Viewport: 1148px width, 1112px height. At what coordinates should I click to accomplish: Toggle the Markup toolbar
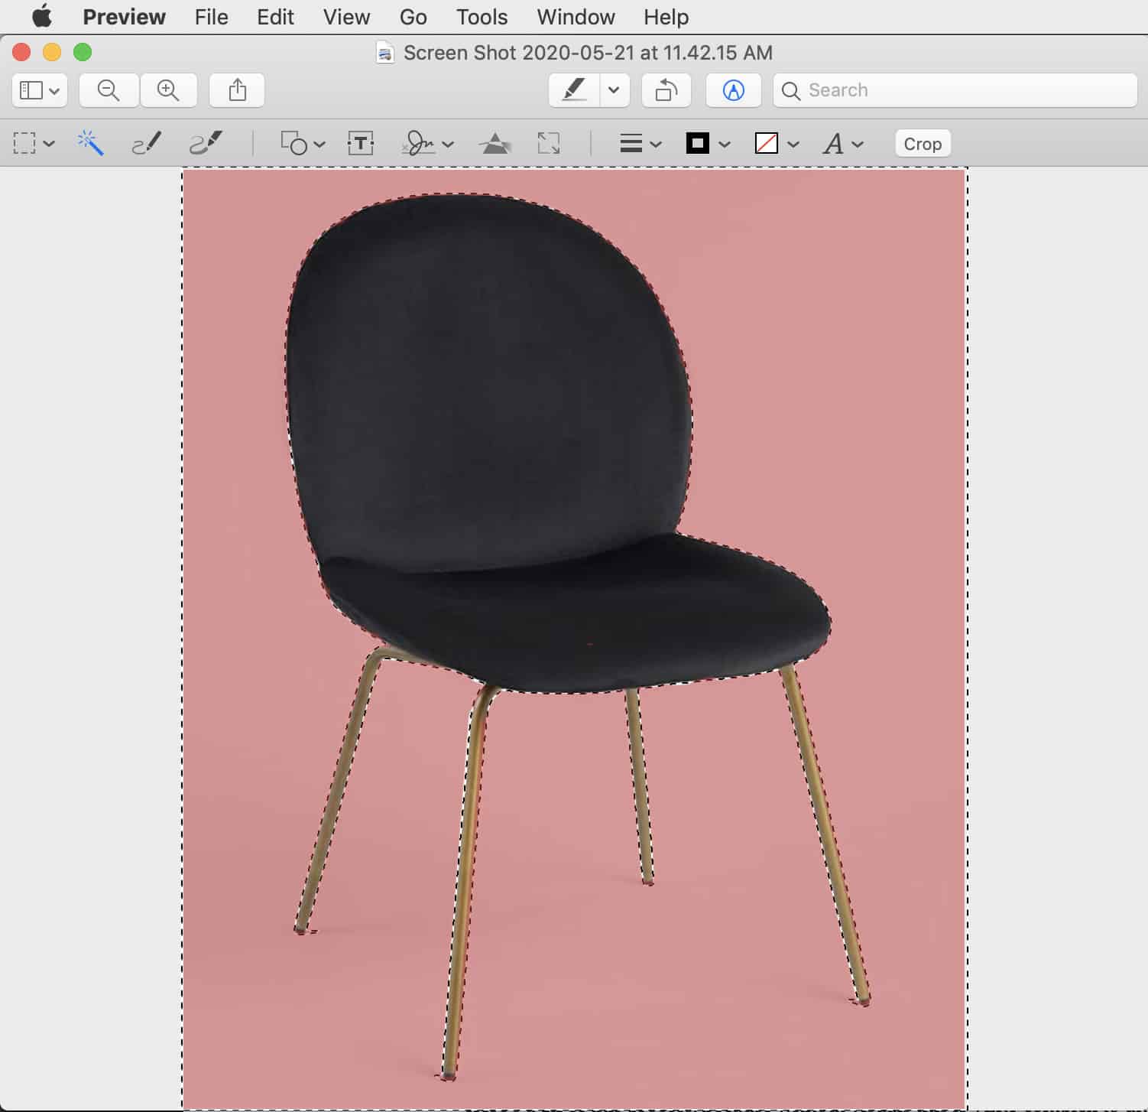733,90
